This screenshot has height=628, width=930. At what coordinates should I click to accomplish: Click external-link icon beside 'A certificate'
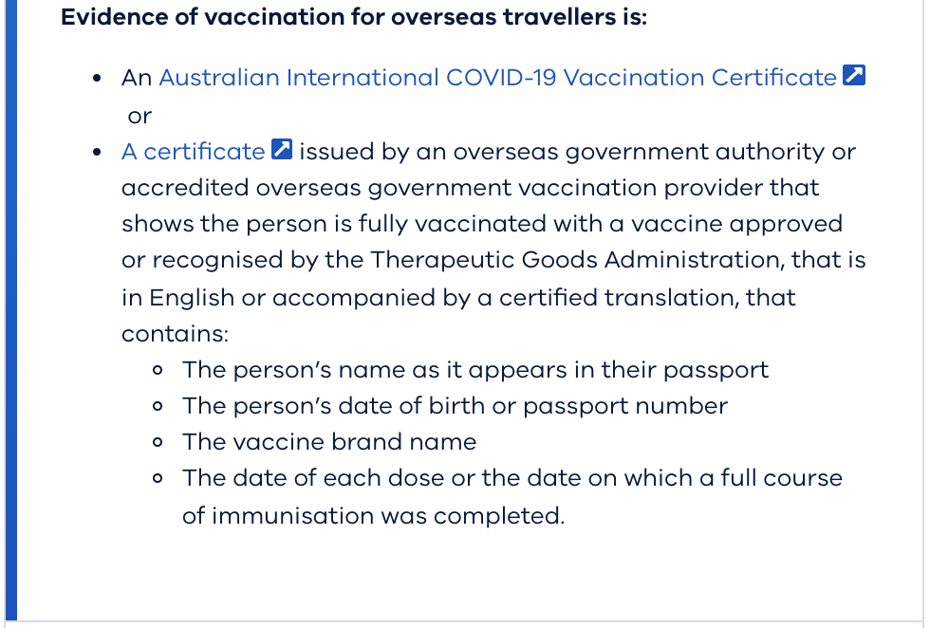tap(282, 150)
